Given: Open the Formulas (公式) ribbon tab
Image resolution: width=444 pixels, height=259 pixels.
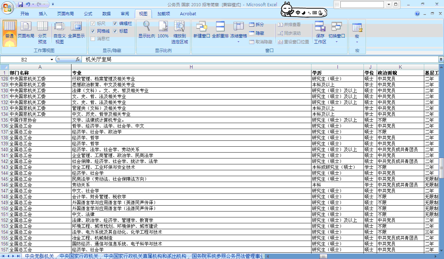Looking at the screenshot, I should tap(88, 14).
